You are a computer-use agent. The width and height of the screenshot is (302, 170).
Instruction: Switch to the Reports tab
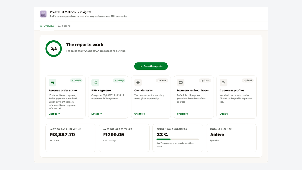pos(64,26)
